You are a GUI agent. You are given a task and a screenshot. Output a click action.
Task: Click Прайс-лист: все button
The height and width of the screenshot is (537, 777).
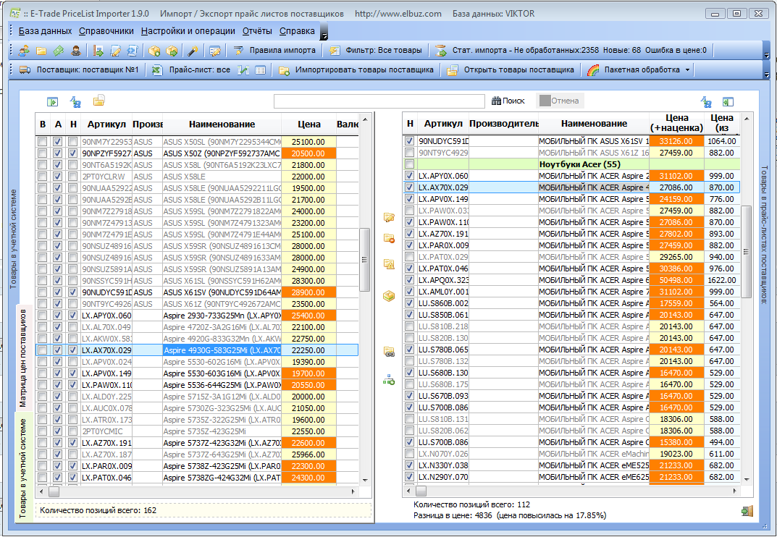pos(191,70)
